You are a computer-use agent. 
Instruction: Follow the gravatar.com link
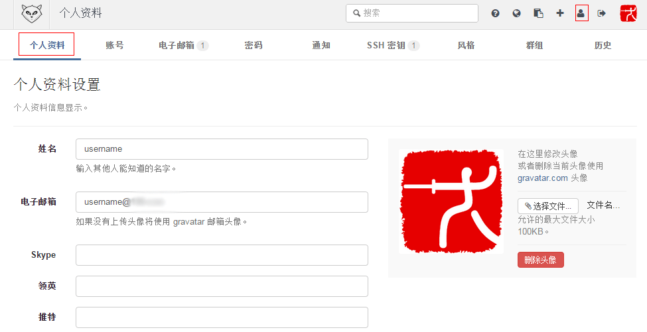[x=542, y=178]
